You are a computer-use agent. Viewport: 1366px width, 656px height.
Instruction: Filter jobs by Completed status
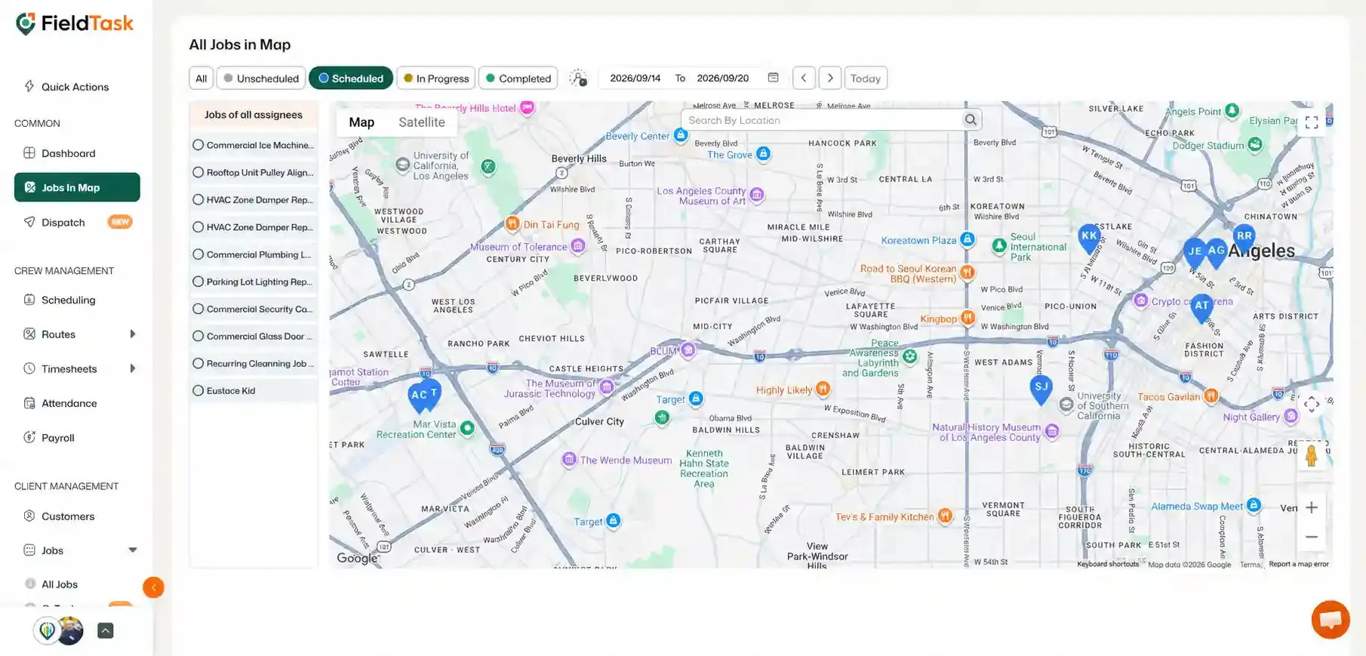[518, 79]
